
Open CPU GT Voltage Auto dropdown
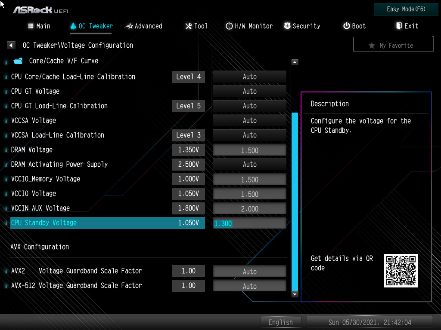pos(250,91)
